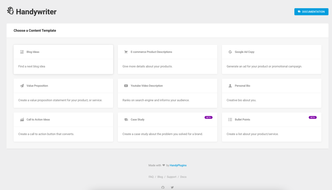This screenshot has width=332, height=190.
Task: Click the Handywriter robot logo
Action: [x=10, y=11]
